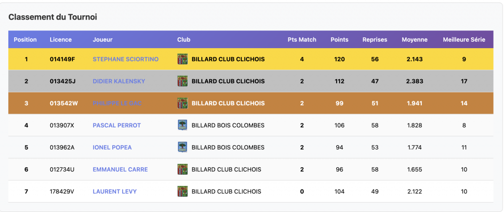Click Bois Colombes logo in Pascal Perrot's row
The image size is (504, 212).
point(182,125)
